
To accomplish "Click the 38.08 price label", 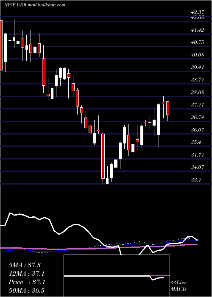I will (198, 92).
